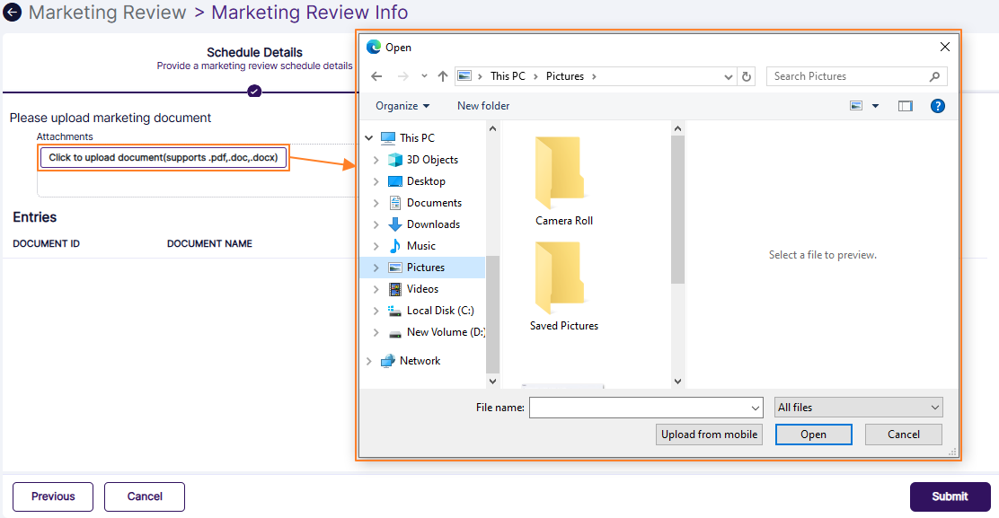The height and width of the screenshot is (518, 999).
Task: Click the back navigation arrow
Action: pos(376,76)
